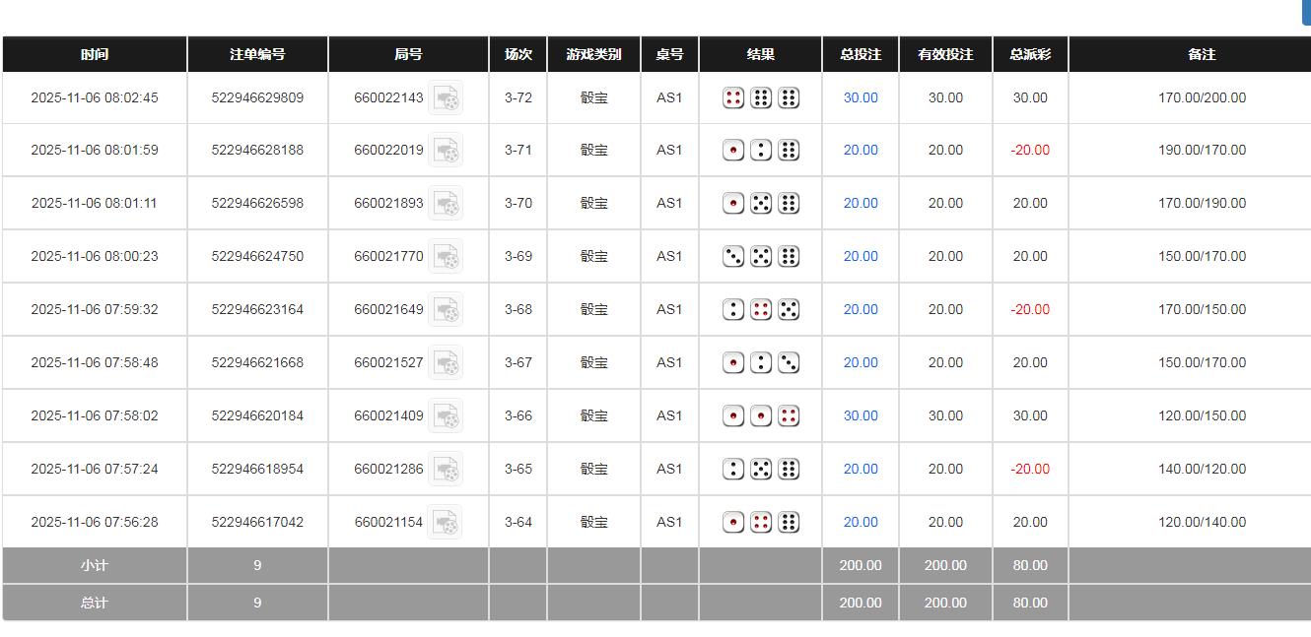The height and width of the screenshot is (637, 1311).
Task: Click the 30.00 total bet for session 3-66
Action: click(x=861, y=416)
